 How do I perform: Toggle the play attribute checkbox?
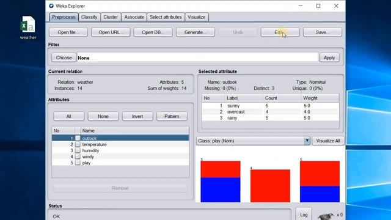pos(78,163)
